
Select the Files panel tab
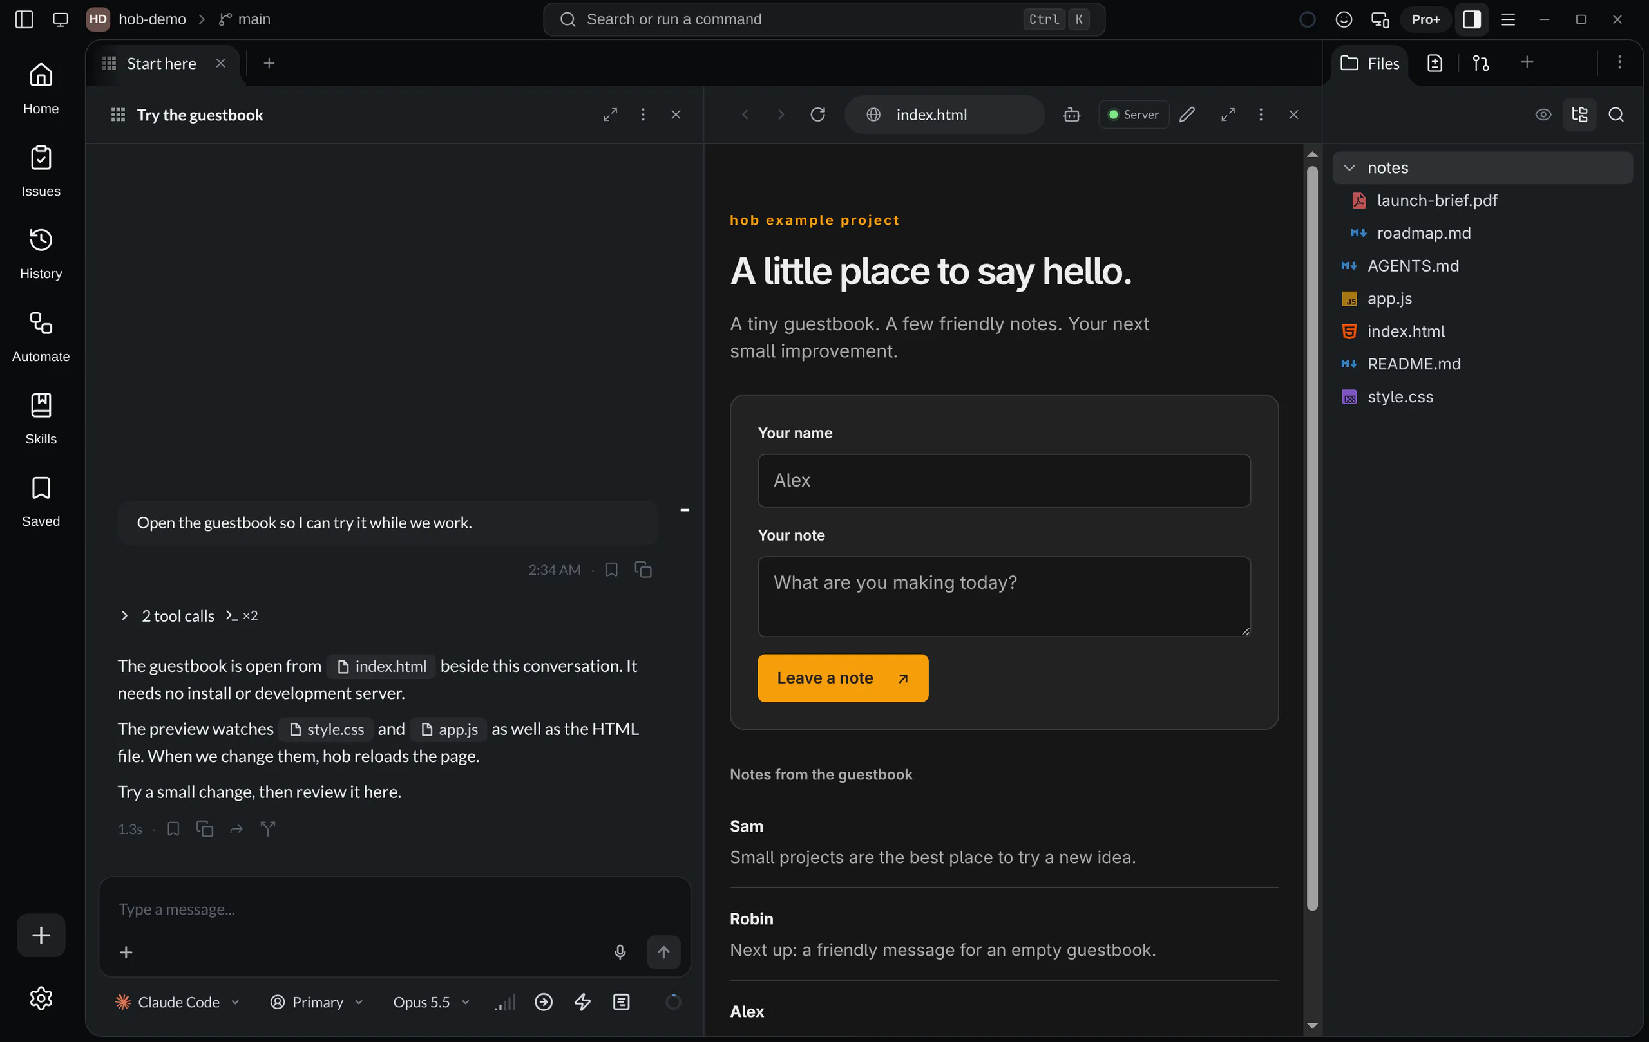pos(1369,63)
